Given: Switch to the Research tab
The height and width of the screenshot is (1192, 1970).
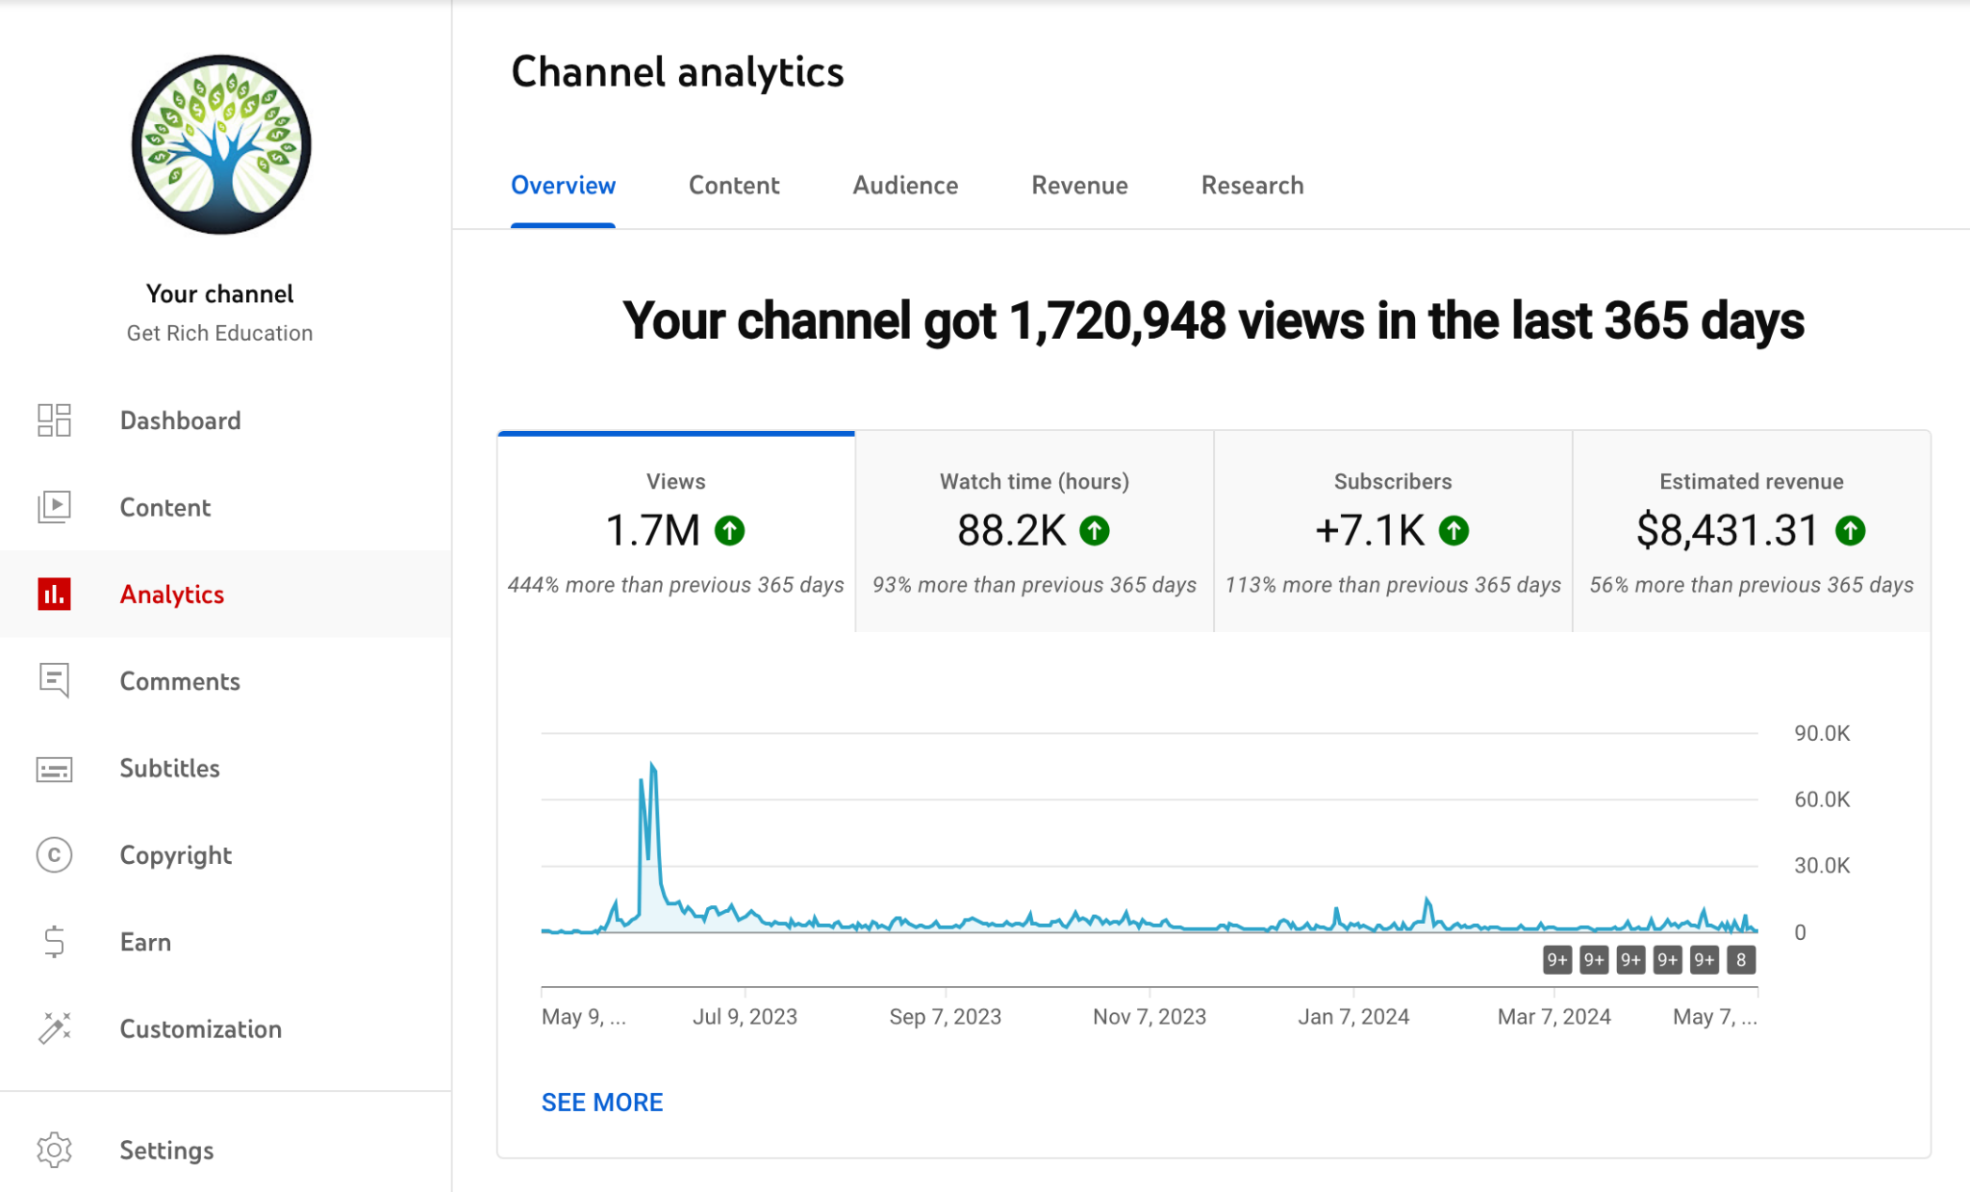Looking at the screenshot, I should (x=1252, y=185).
